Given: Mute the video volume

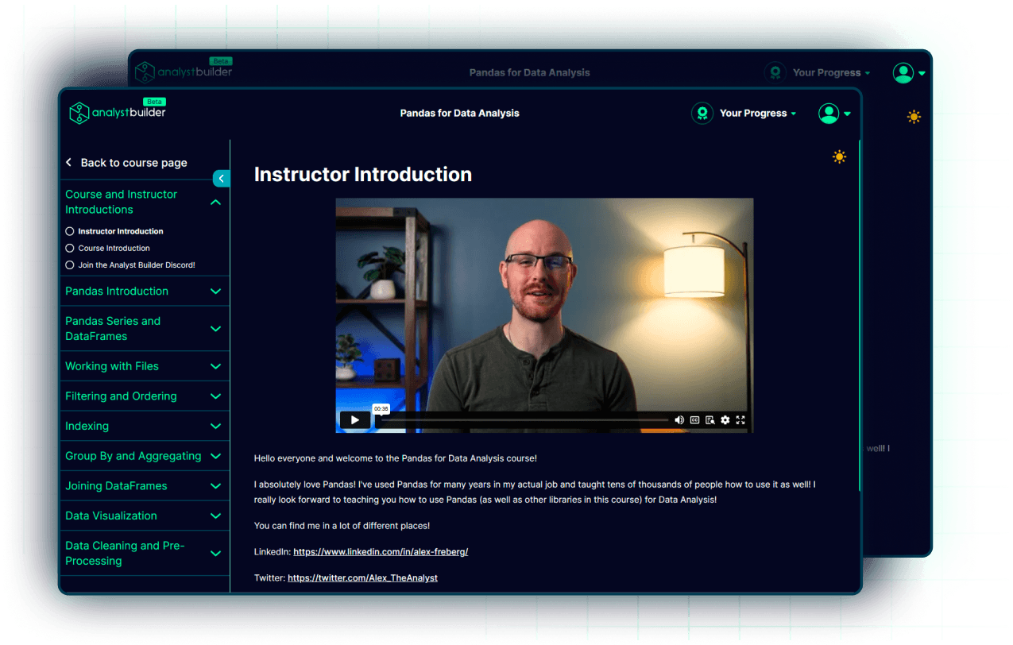Looking at the screenshot, I should click(x=679, y=420).
